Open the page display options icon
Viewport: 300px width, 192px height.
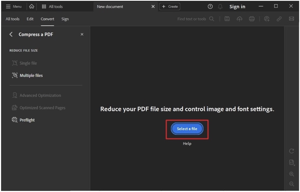[291, 162]
